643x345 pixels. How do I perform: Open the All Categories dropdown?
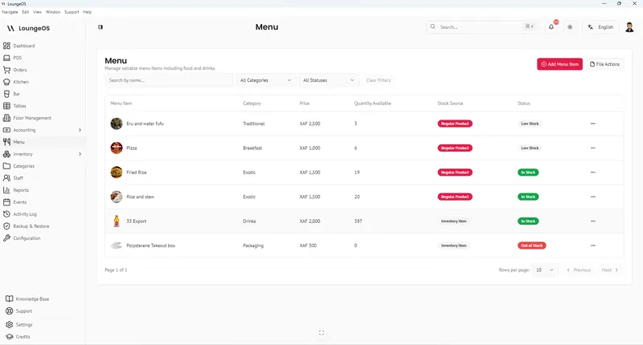tap(266, 80)
